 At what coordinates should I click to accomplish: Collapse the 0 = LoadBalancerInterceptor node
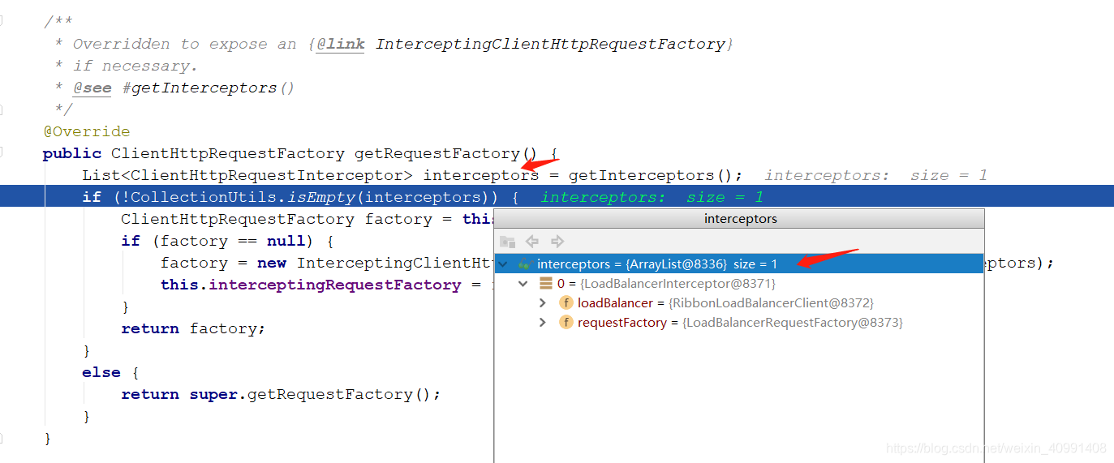click(523, 284)
